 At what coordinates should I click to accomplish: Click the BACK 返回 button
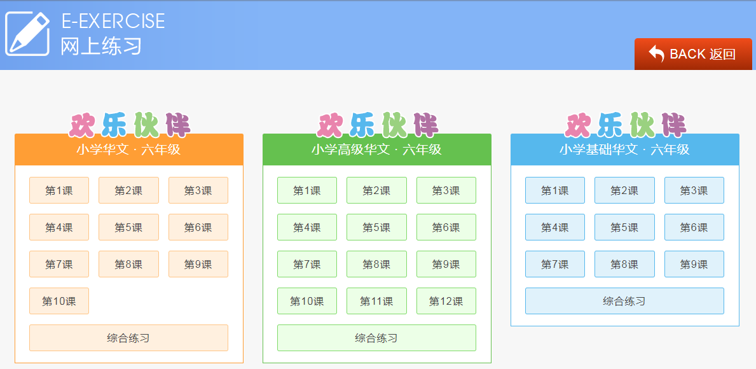pyautogui.click(x=692, y=54)
